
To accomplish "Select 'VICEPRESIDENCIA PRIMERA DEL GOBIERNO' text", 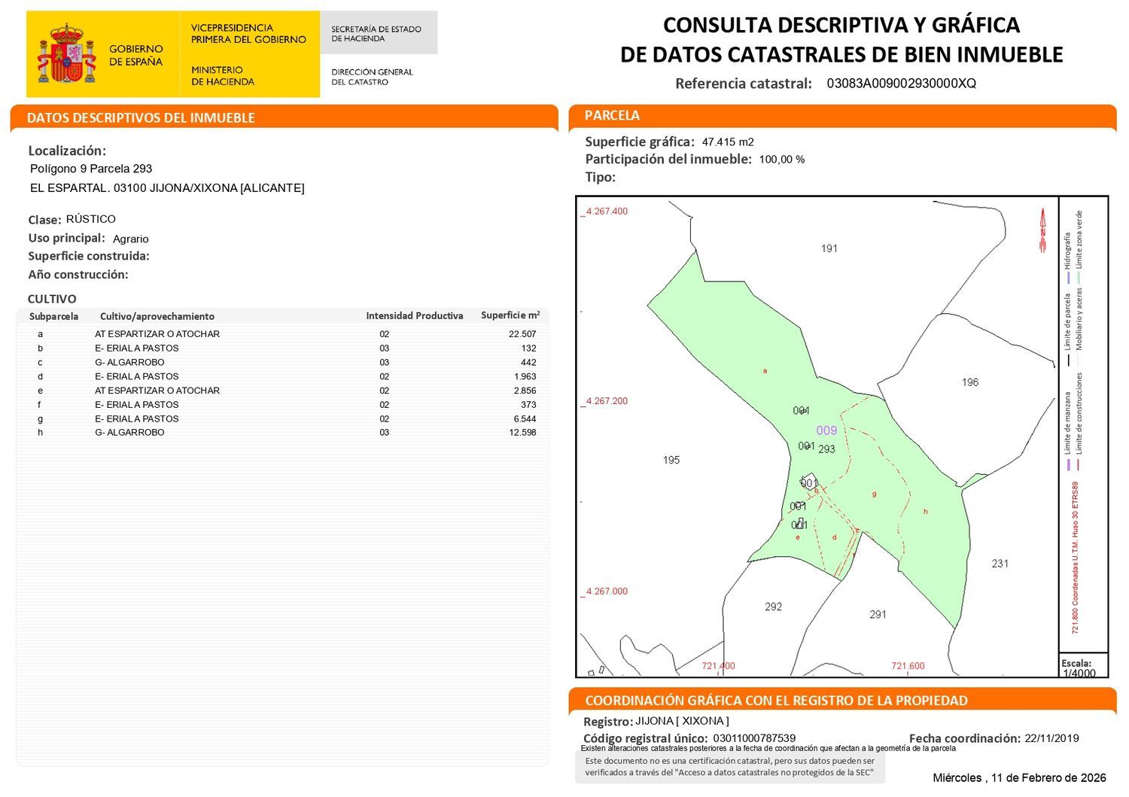I will [x=248, y=34].
